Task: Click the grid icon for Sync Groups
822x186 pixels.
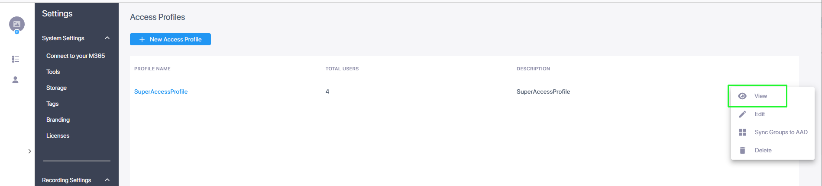Action: click(742, 132)
